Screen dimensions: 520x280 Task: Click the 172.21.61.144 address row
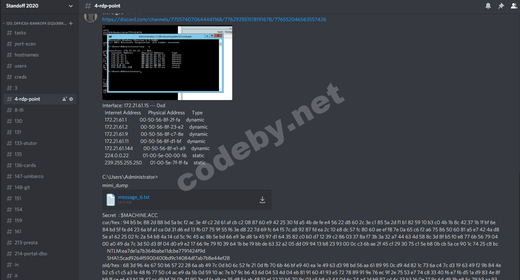tap(157, 148)
